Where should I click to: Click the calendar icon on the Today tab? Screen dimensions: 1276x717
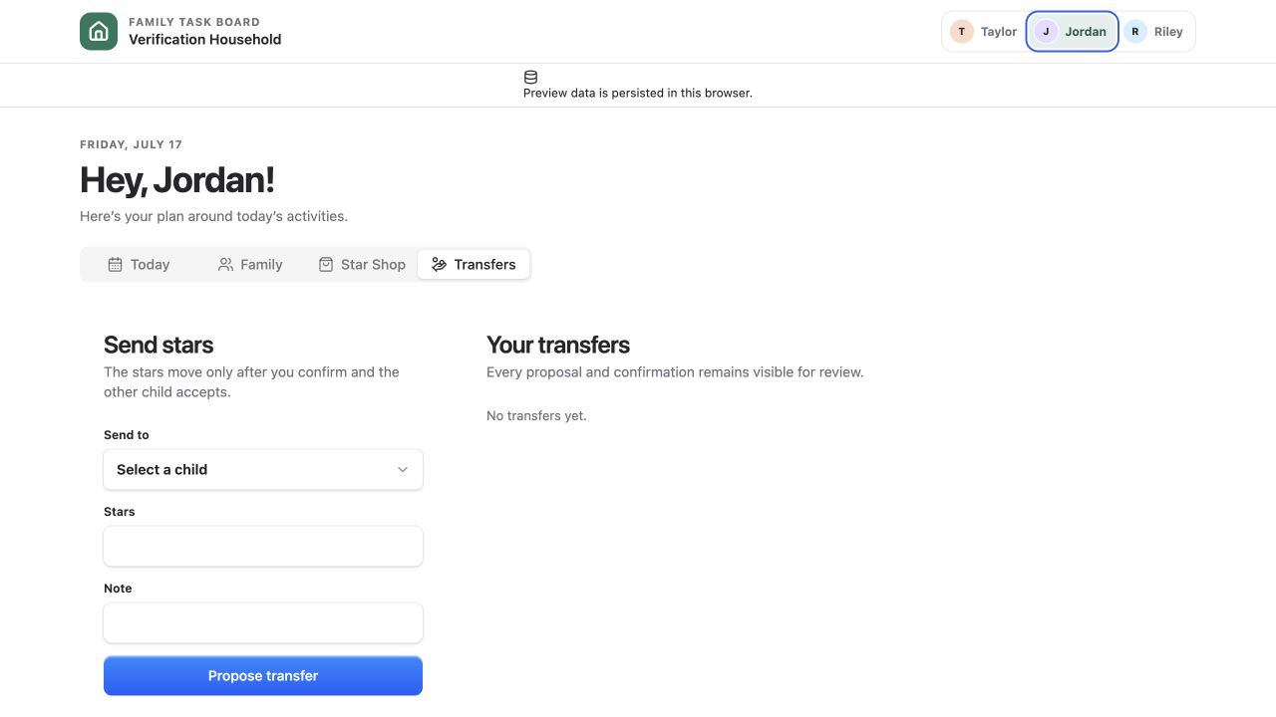tap(115, 264)
